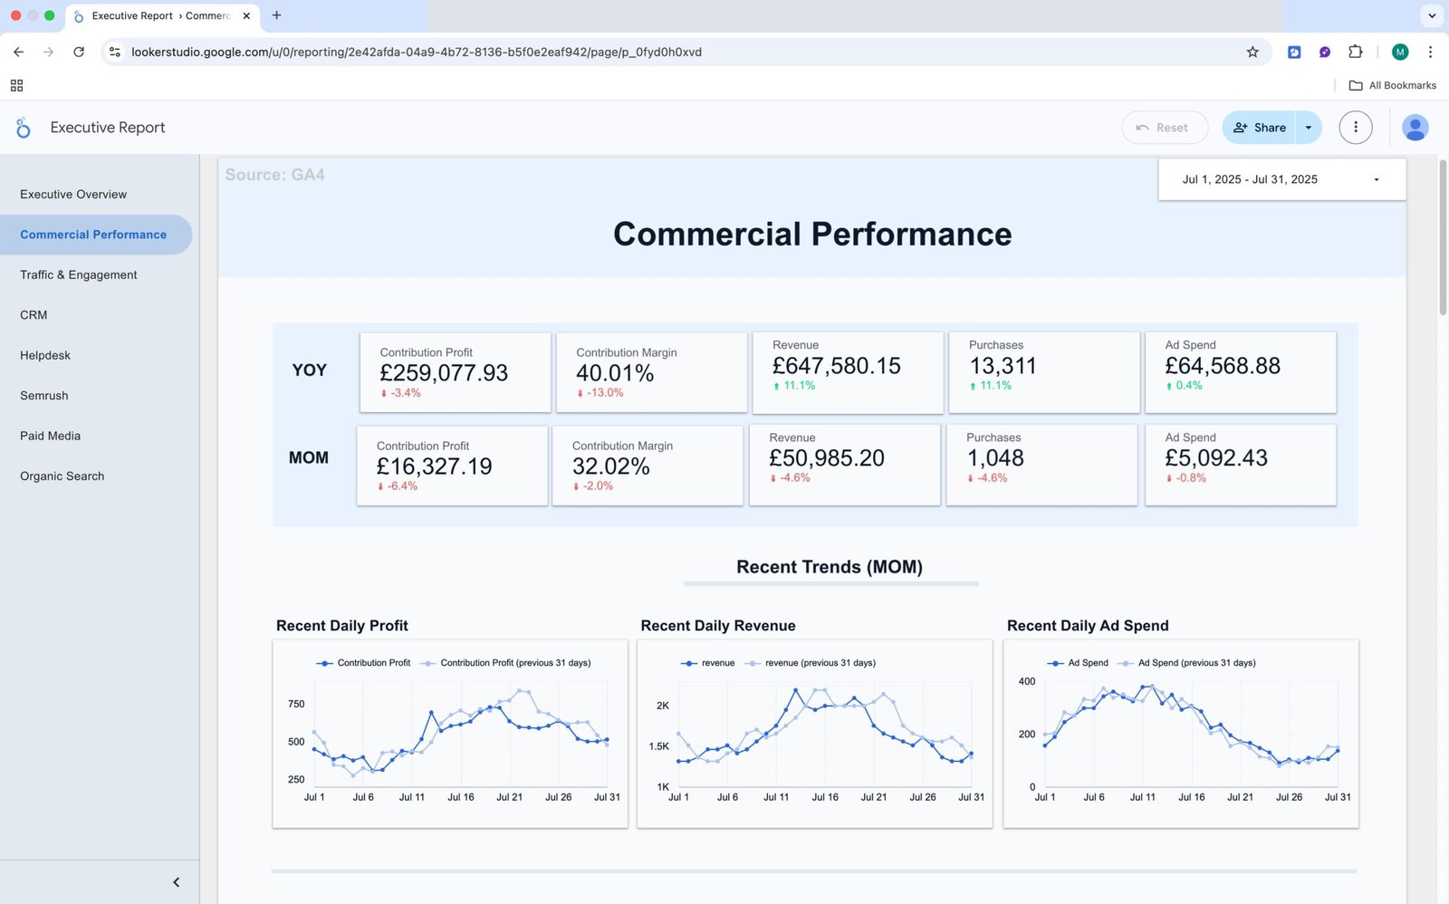Toggle the Contribution Profit (previous 31 days) legend
The width and height of the screenshot is (1449, 904).
click(510, 662)
